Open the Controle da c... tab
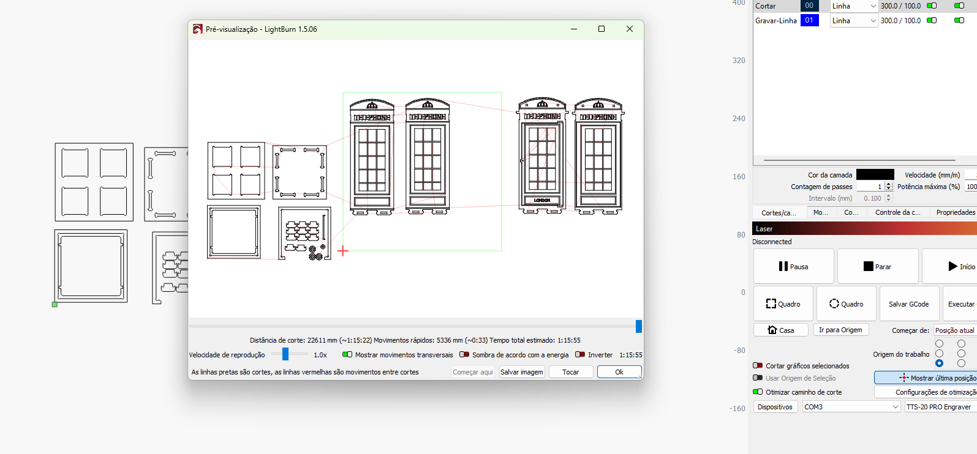Screen dimensions: 977x454 click(897, 213)
